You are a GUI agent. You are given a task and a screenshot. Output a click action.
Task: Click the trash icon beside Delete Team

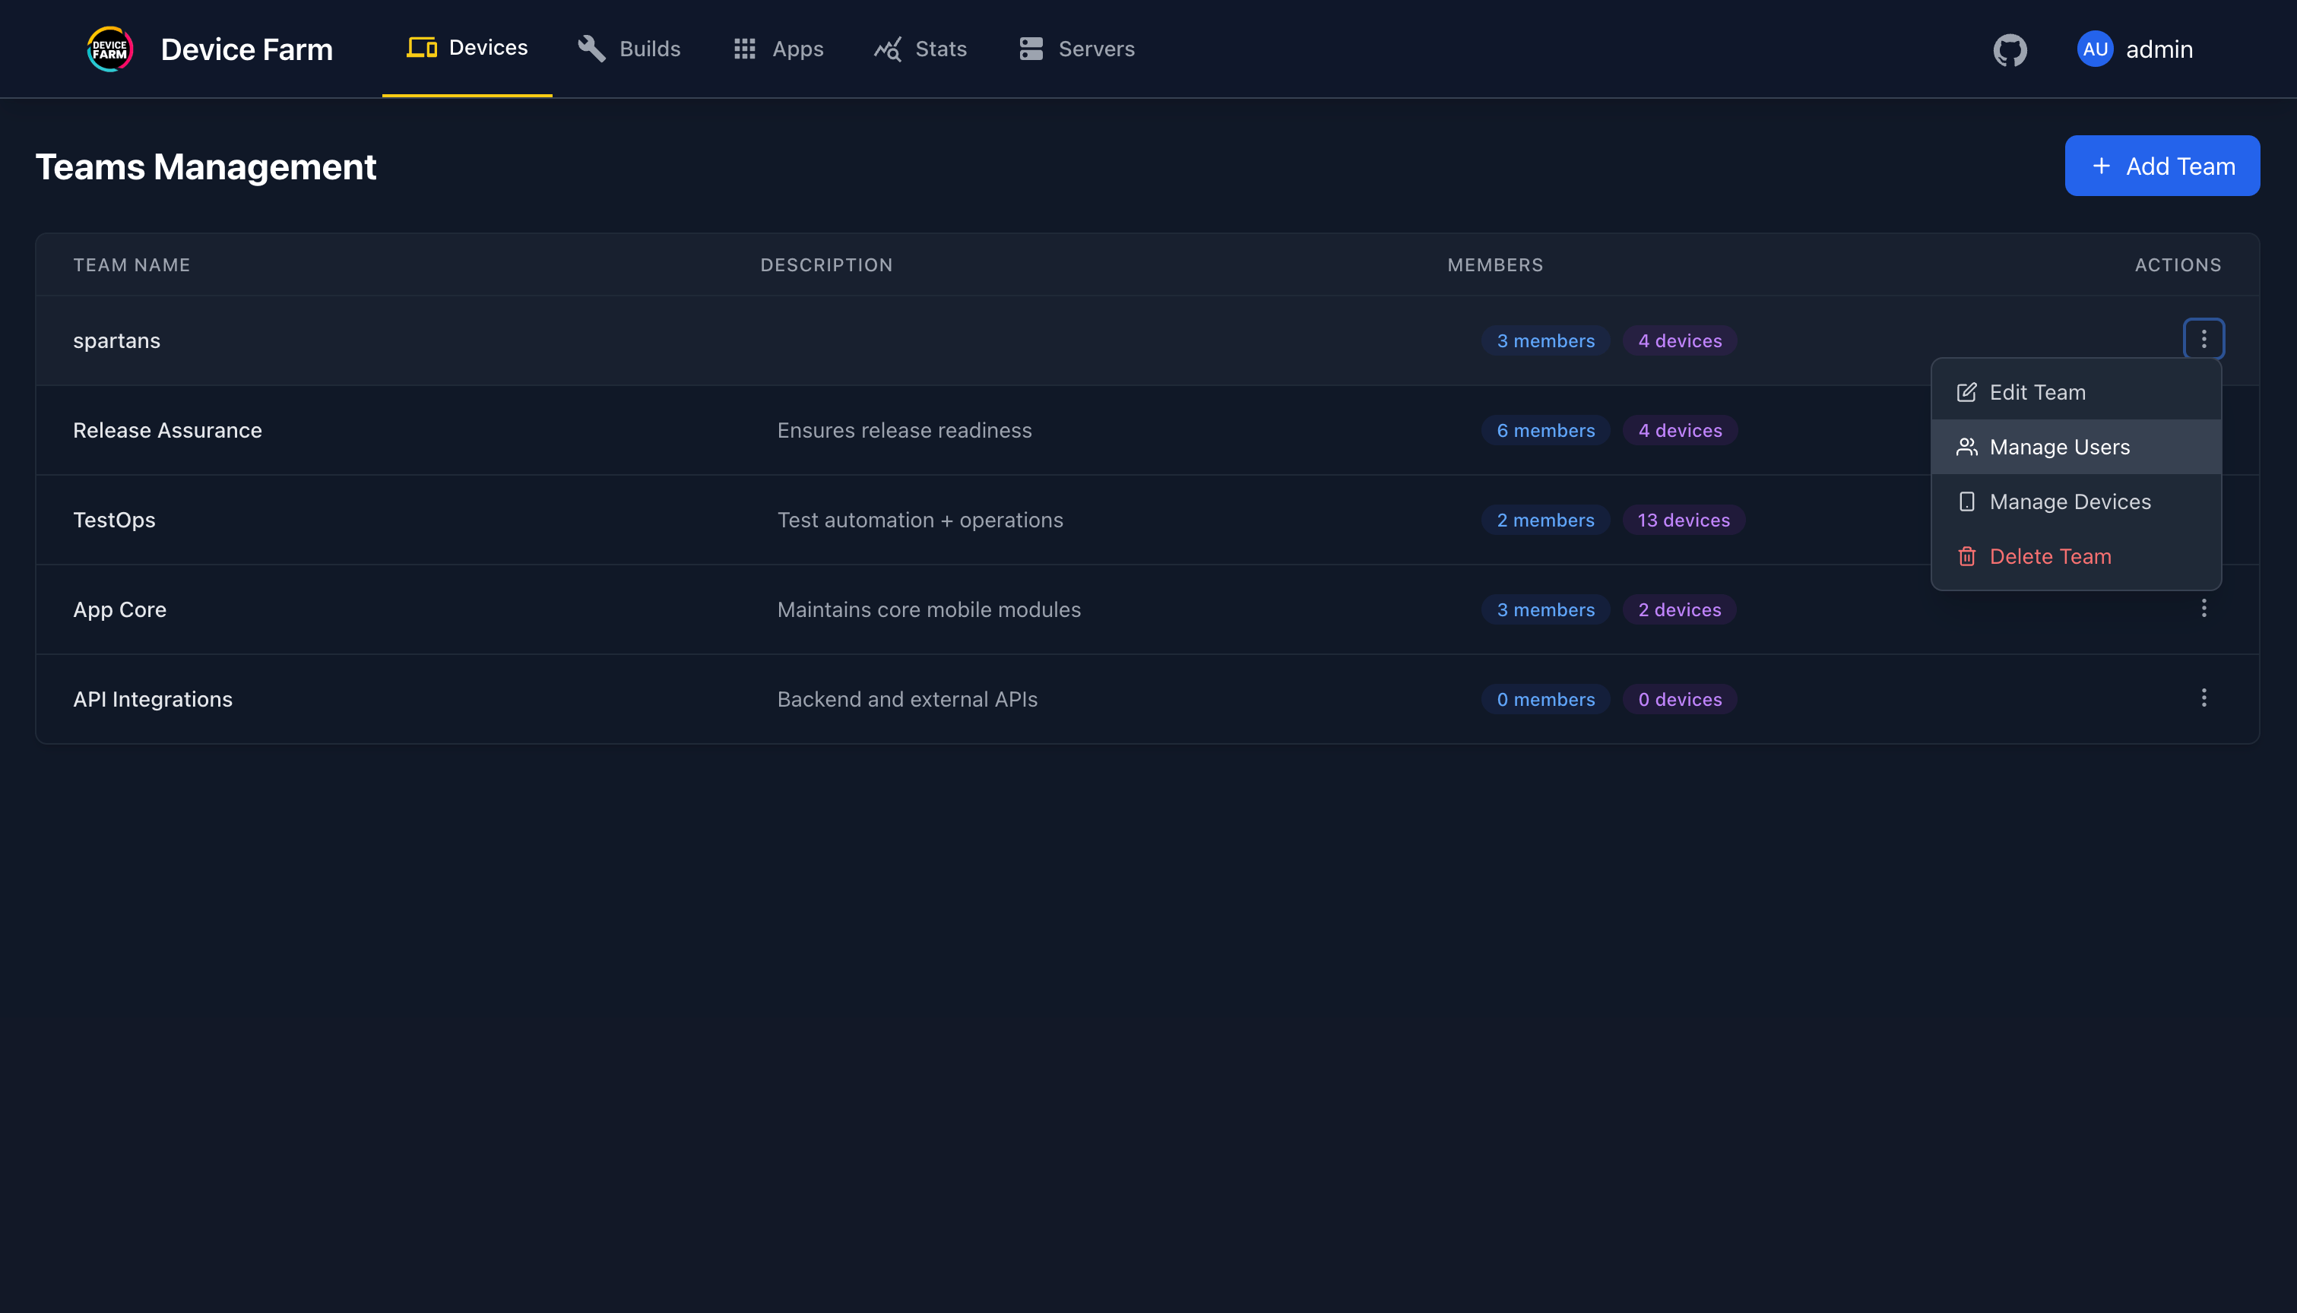coord(1966,555)
